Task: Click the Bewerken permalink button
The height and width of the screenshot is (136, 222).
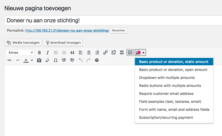Action: (119, 30)
